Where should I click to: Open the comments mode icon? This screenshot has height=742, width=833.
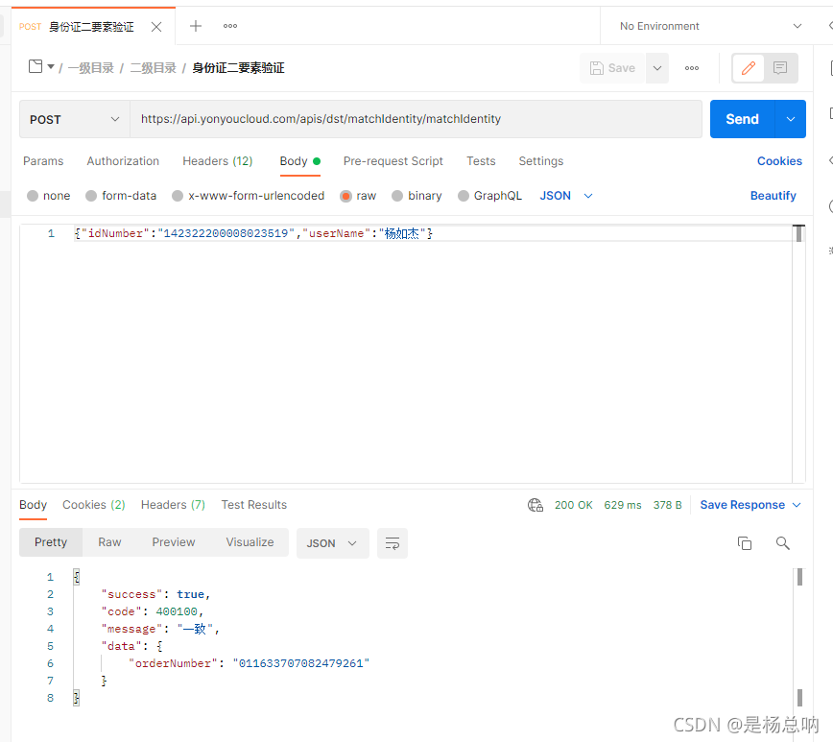click(x=780, y=68)
